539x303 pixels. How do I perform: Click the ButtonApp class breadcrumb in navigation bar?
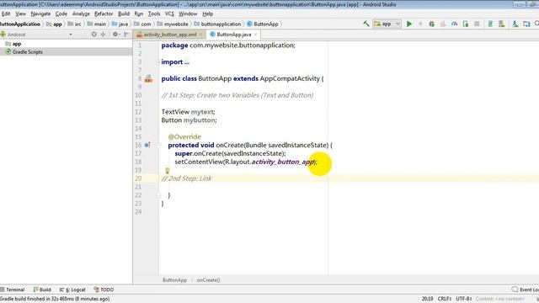(263, 24)
